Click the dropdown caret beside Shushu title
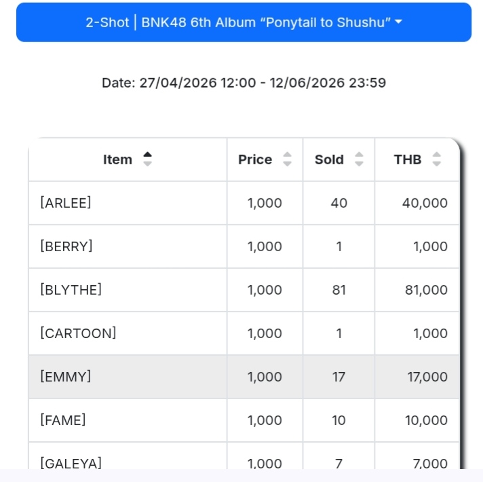483x482 pixels. coord(398,22)
